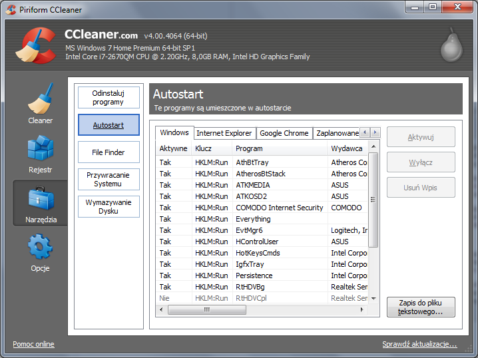Click Zapis do pliku tekstowego button
This screenshot has height=358, width=478.
[x=421, y=307]
